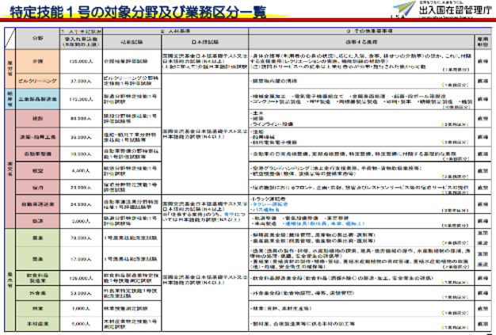
Task: Select the 工業製品製造業 field cell
Action: coord(38,99)
